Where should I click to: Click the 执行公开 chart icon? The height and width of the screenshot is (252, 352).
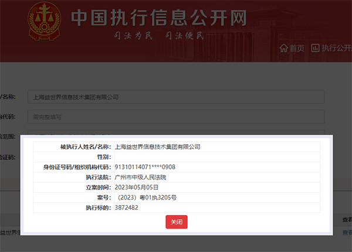pos(316,47)
